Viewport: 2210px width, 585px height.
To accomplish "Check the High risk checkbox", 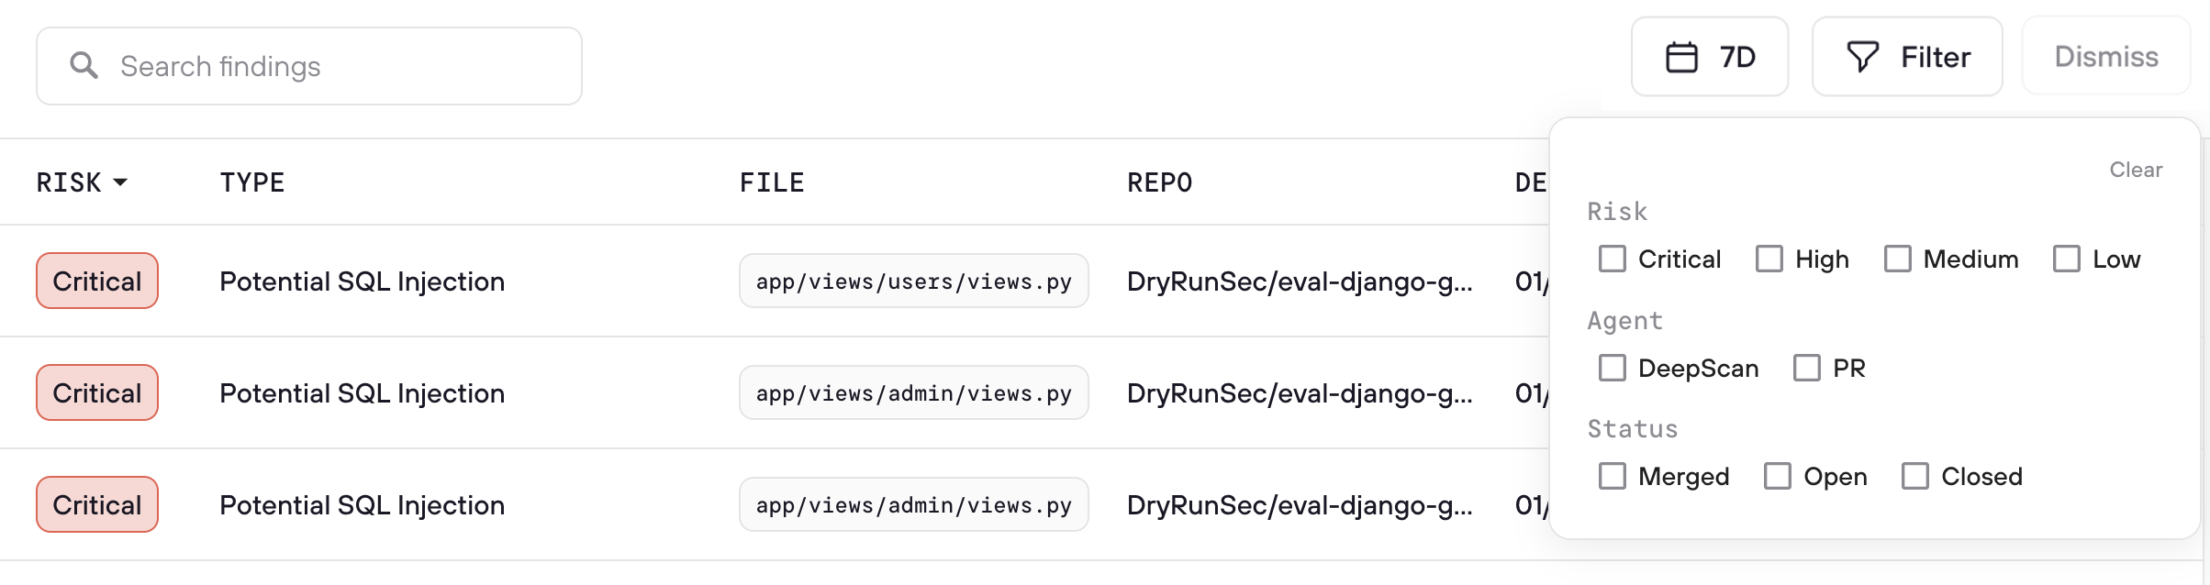I will [1769, 259].
